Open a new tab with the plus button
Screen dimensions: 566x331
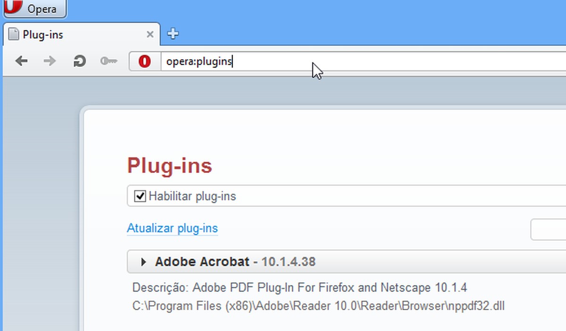[173, 34]
